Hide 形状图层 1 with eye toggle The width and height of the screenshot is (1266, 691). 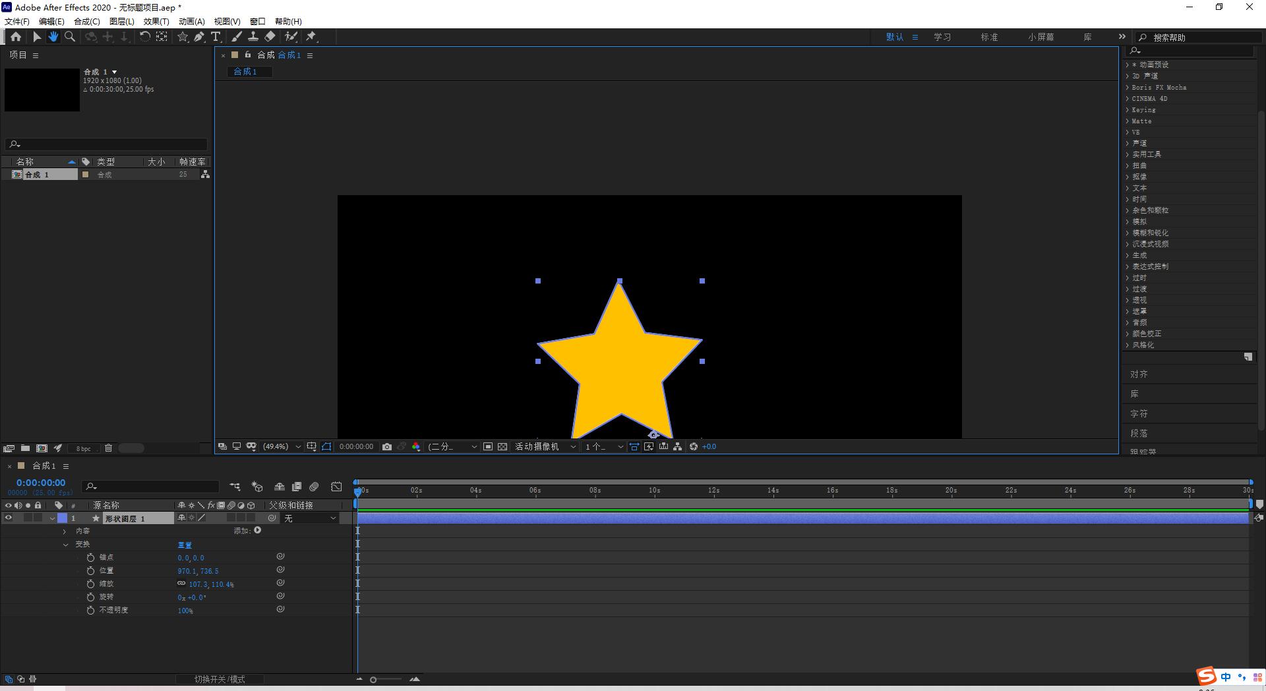click(x=9, y=518)
